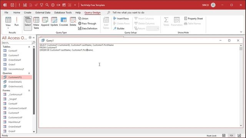Click the navigation pane scroll down arrow
Screen dimensions: 246x138
click(x=34, y=132)
